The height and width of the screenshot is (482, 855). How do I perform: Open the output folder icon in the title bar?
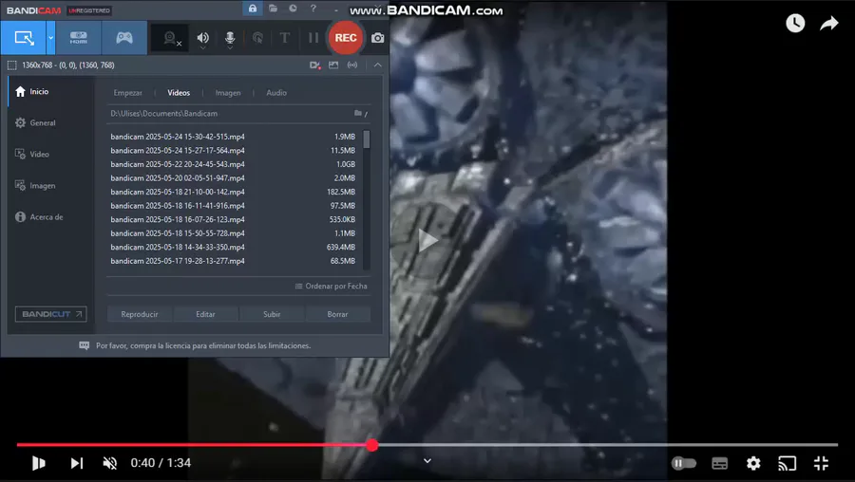coord(274,9)
